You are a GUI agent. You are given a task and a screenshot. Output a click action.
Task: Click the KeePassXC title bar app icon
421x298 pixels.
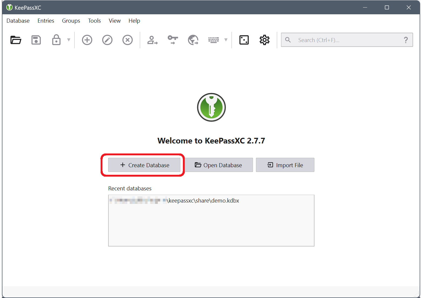pyautogui.click(x=9, y=7)
